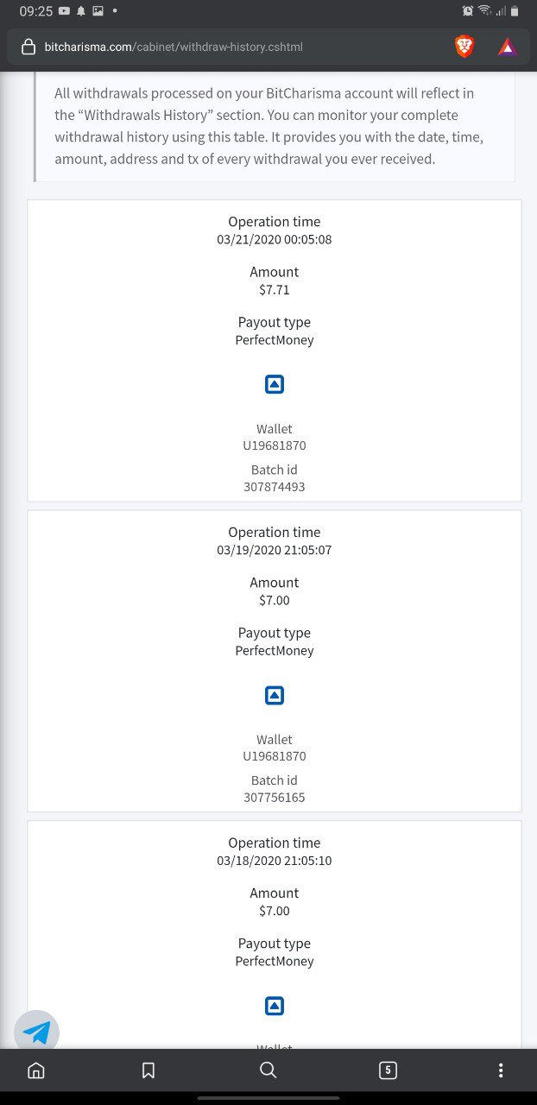Tap PerfectMoney icon in 03/19/2020 withdrawal
537x1105 pixels.
click(x=275, y=695)
